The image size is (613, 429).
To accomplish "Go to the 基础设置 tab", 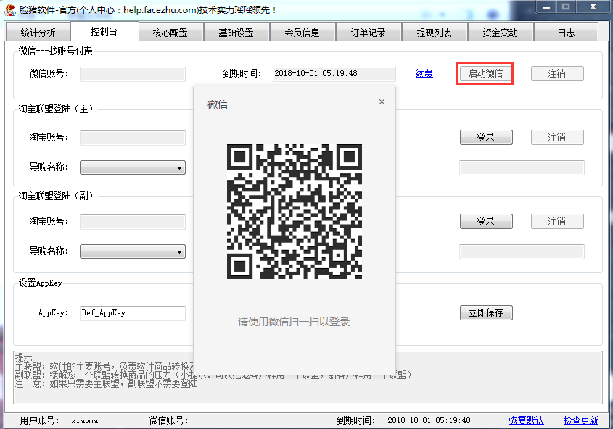I will 236,33.
